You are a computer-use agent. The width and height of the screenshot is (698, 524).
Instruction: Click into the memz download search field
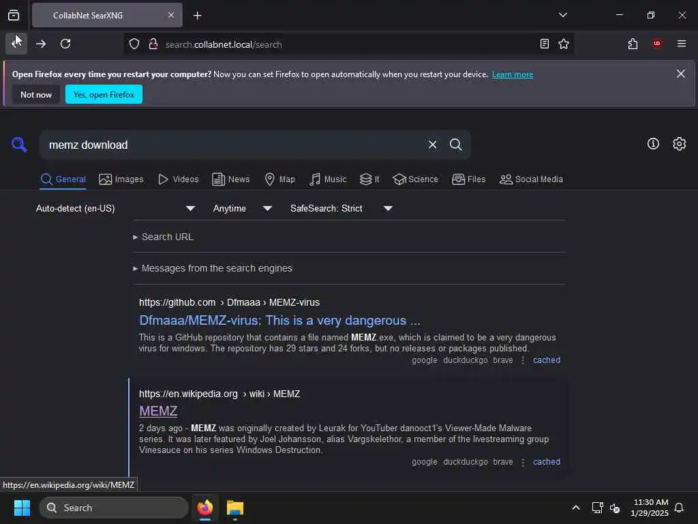tap(232, 145)
